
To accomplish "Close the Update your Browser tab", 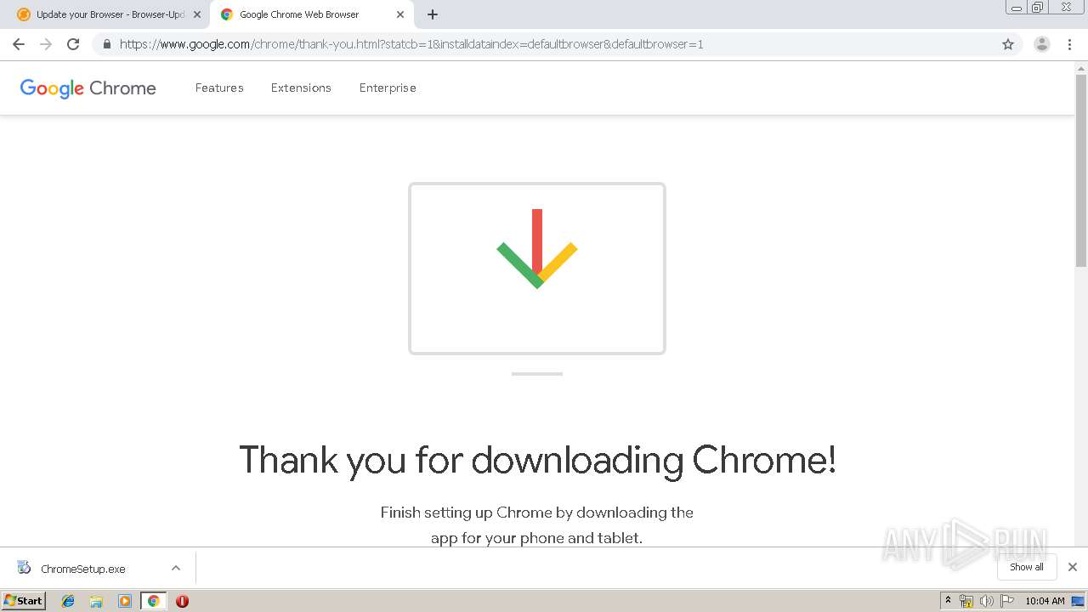I will [197, 14].
